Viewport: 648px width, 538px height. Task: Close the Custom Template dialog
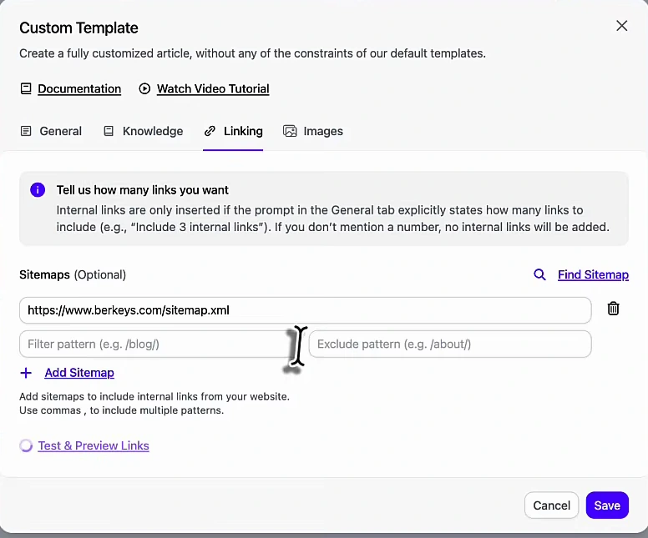[621, 26]
